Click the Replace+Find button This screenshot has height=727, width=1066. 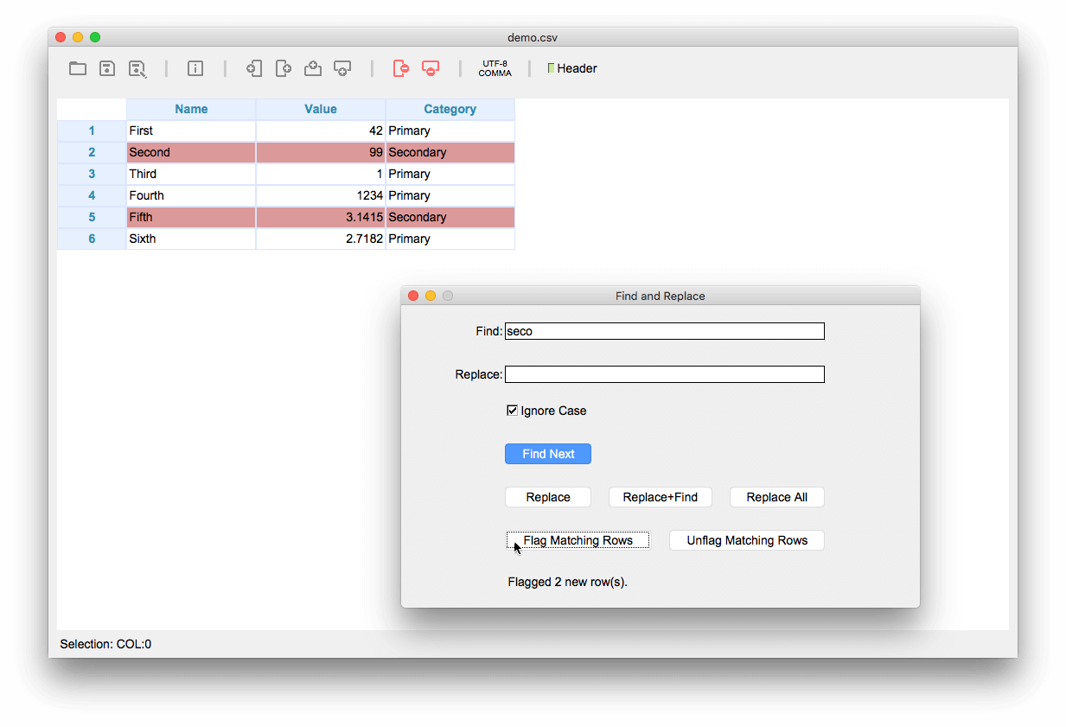tap(661, 497)
